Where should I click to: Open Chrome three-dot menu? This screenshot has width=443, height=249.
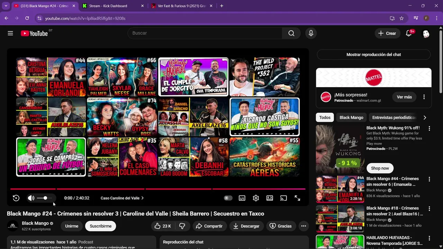coord(436,18)
